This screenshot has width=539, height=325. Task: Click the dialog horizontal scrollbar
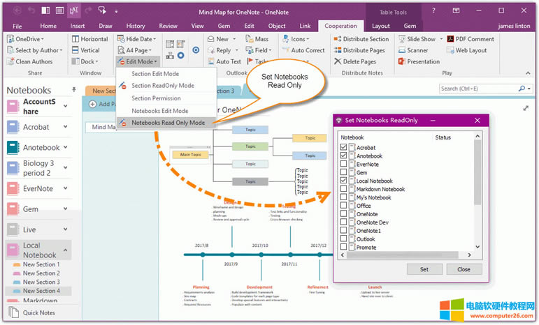[402, 255]
